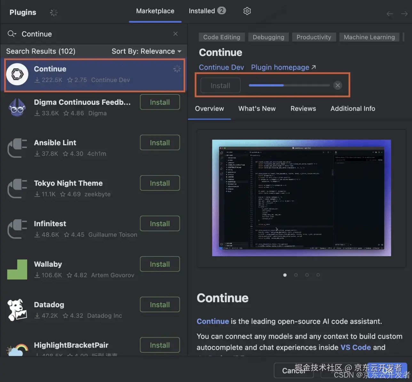The width and height of the screenshot is (412, 382).
Task: Click the download progress bar
Action: click(x=289, y=85)
